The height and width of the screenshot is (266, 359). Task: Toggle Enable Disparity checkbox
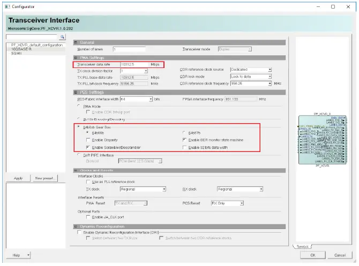88,140
